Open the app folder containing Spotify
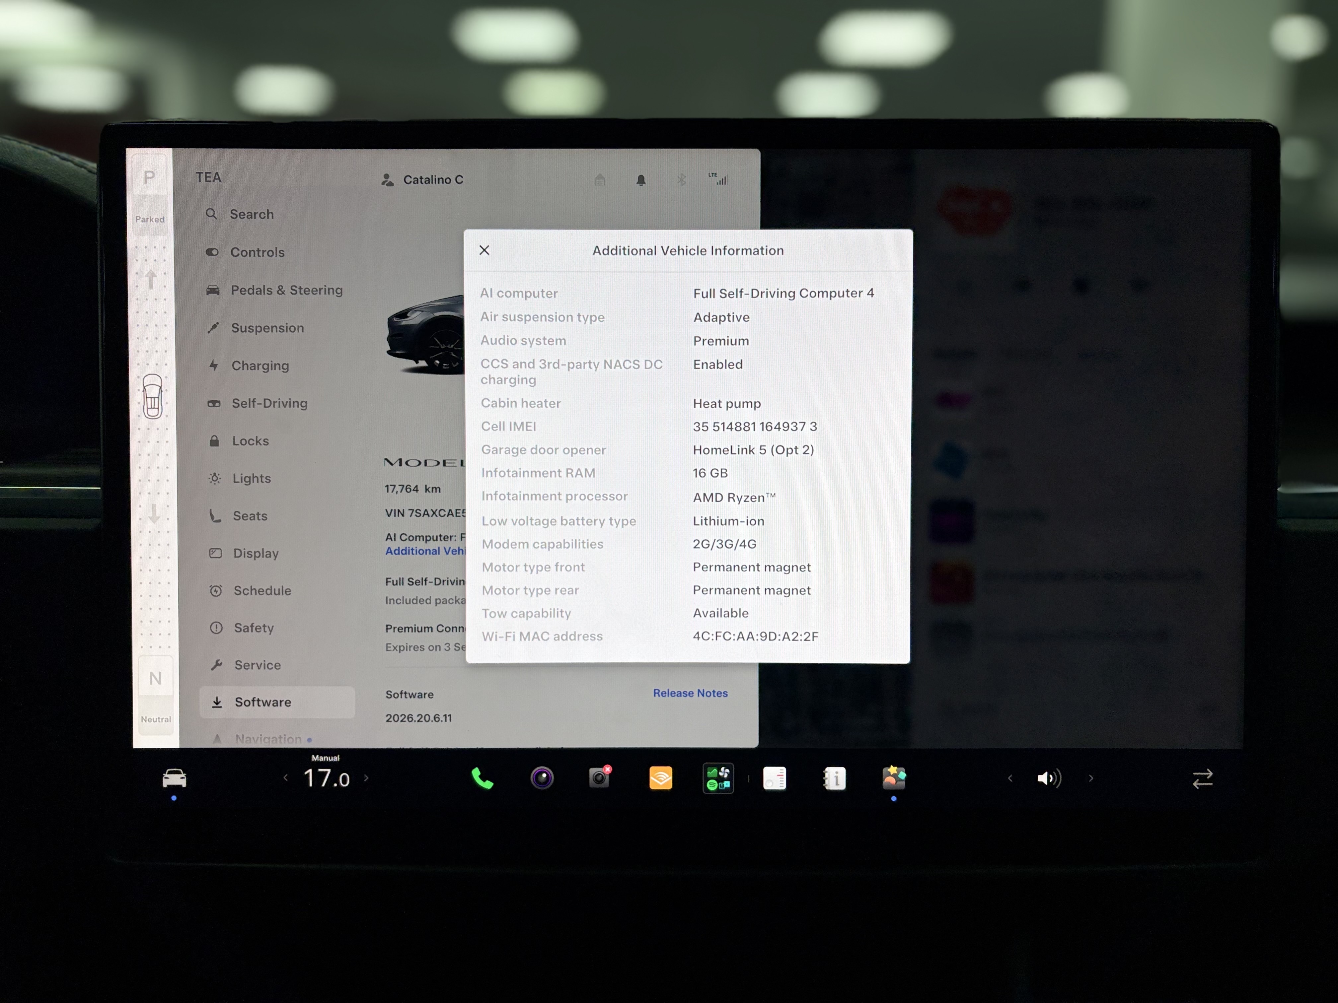1338x1003 pixels. click(718, 778)
